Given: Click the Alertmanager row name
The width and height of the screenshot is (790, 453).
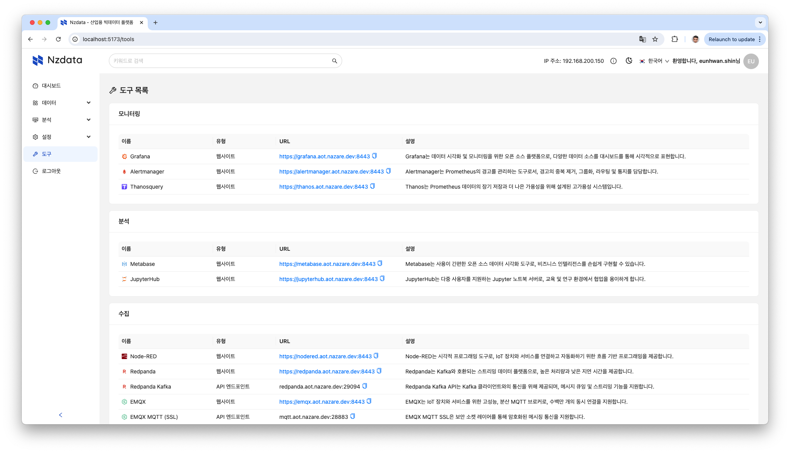Looking at the screenshot, I should pos(147,172).
